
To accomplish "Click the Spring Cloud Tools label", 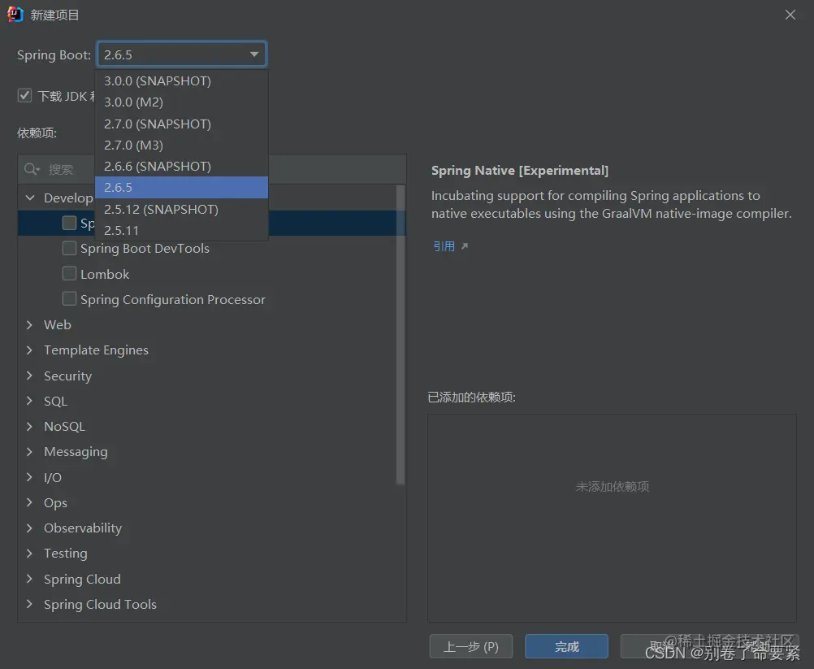I will click(100, 605).
